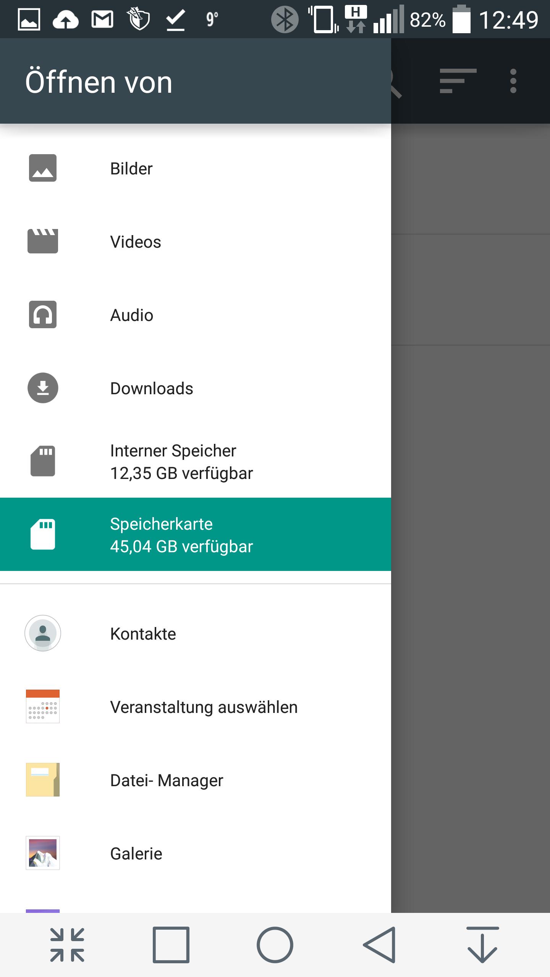Tap the 12:49 clock
Image resolution: width=550 pixels, height=977 pixels.
(508, 20)
